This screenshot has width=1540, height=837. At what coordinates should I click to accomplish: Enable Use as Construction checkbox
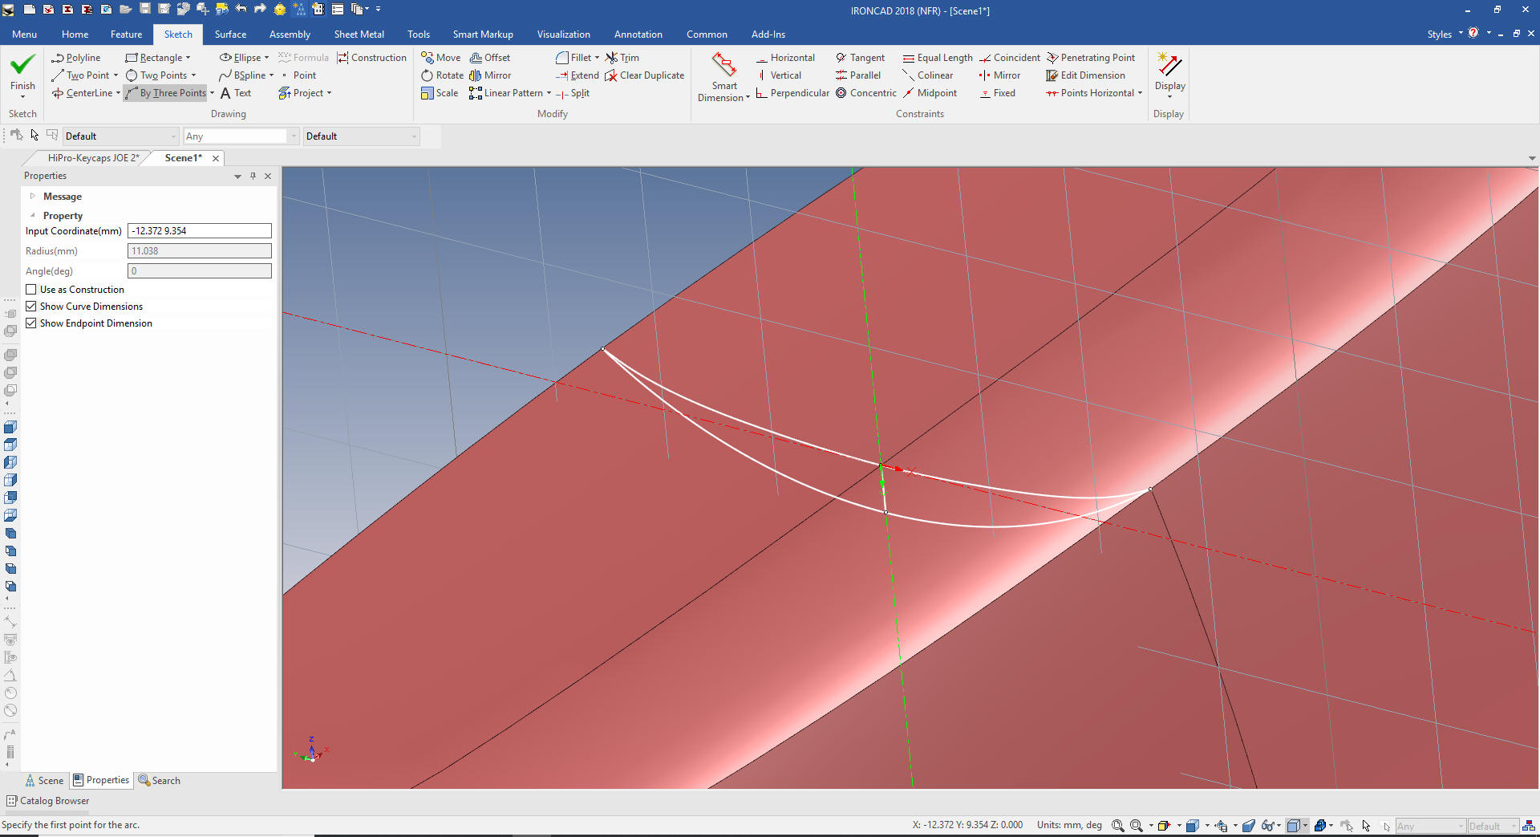(31, 290)
